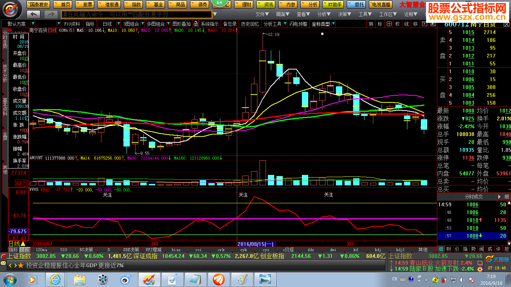Click the back arrow navigation button
The image size is (511, 287).
(34, 14)
